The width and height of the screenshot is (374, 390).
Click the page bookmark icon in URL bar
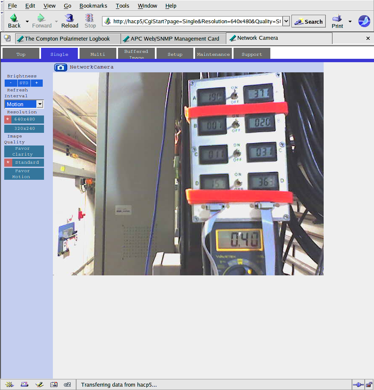point(107,22)
